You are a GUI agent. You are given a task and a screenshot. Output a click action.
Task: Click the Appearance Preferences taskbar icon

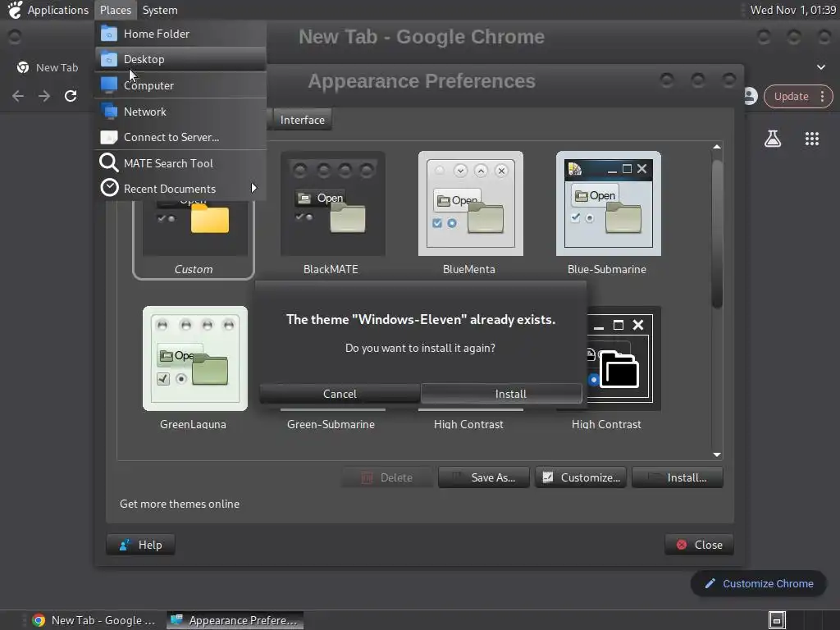coord(177,620)
